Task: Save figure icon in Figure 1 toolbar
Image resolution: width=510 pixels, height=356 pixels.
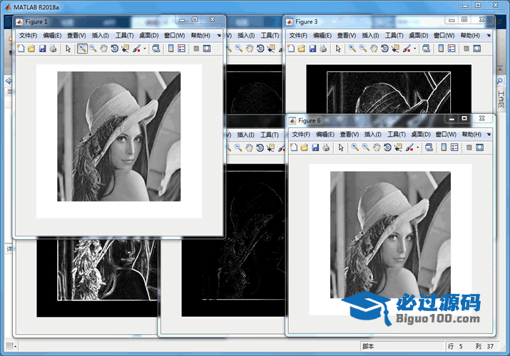Action: (42, 48)
